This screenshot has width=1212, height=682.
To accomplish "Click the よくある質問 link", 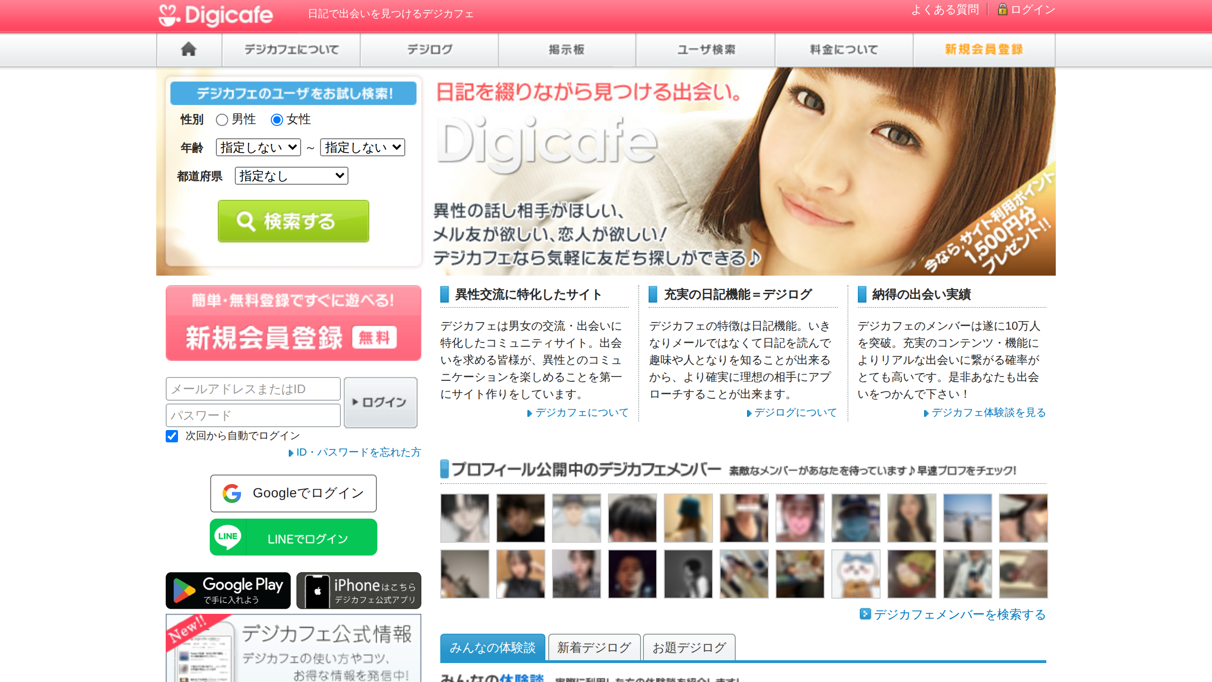I will coord(945,9).
